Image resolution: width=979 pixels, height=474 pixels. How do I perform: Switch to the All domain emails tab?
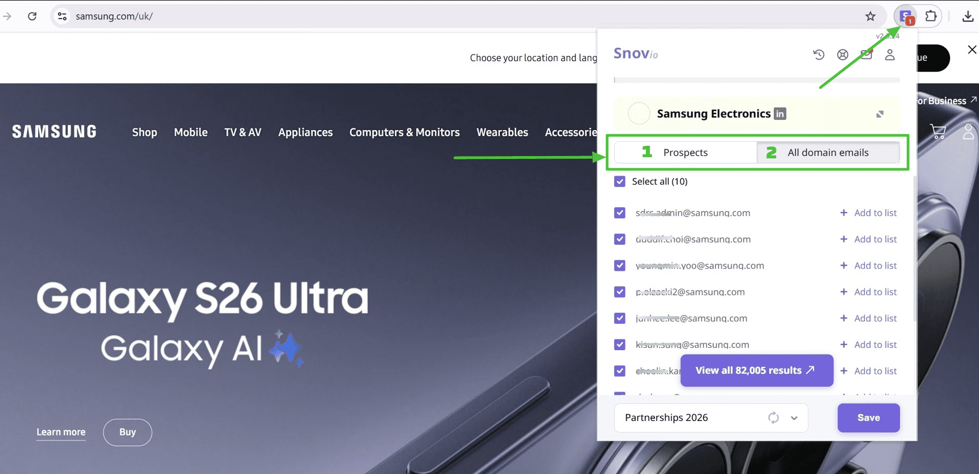(x=827, y=153)
